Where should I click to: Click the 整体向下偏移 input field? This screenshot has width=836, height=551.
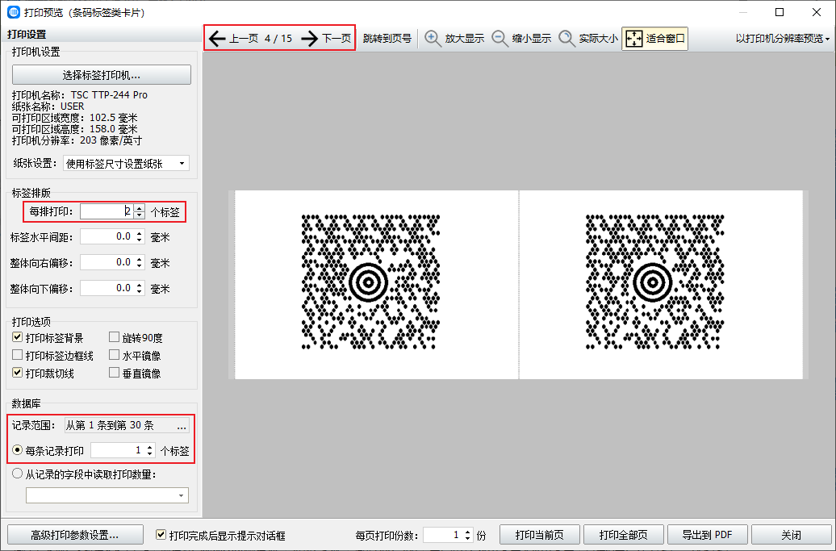[x=107, y=288]
